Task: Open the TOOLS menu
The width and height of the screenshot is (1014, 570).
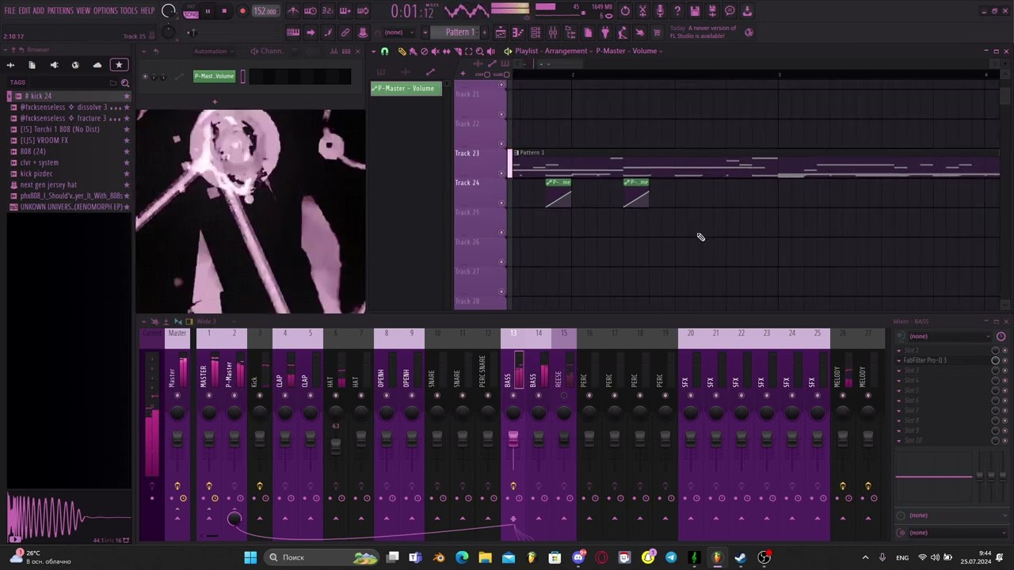Action: [x=128, y=11]
